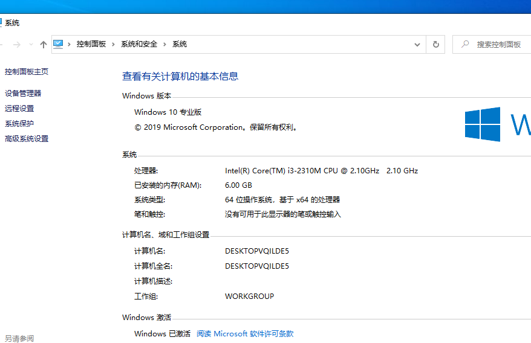Expand chevron after 控制面板 breadcrumb
This screenshot has width=531, height=343.
click(x=114, y=44)
